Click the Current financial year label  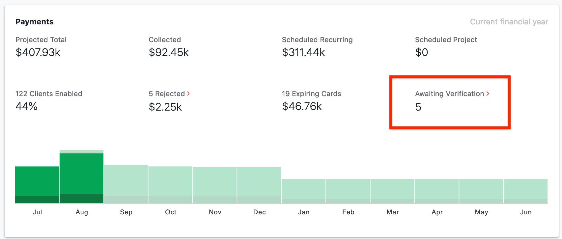[x=509, y=22]
